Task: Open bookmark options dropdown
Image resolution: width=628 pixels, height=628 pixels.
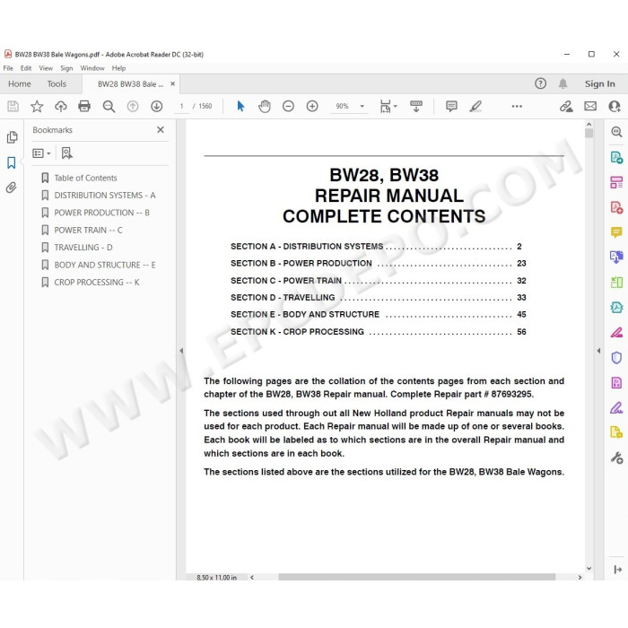Action: [x=41, y=153]
